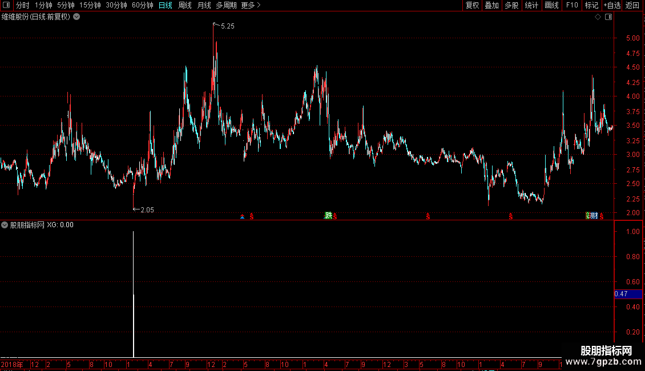Screen dimensions: 645x371
Task: Select the 1分钟 period tab
Action: coord(43,5)
